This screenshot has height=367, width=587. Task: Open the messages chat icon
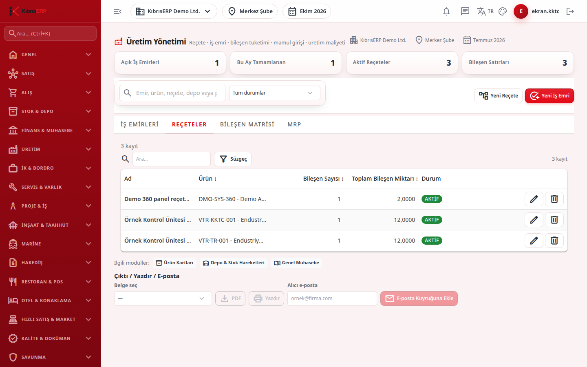pos(465,11)
